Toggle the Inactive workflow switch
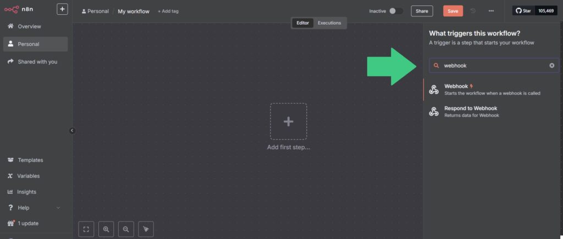 click(x=395, y=11)
